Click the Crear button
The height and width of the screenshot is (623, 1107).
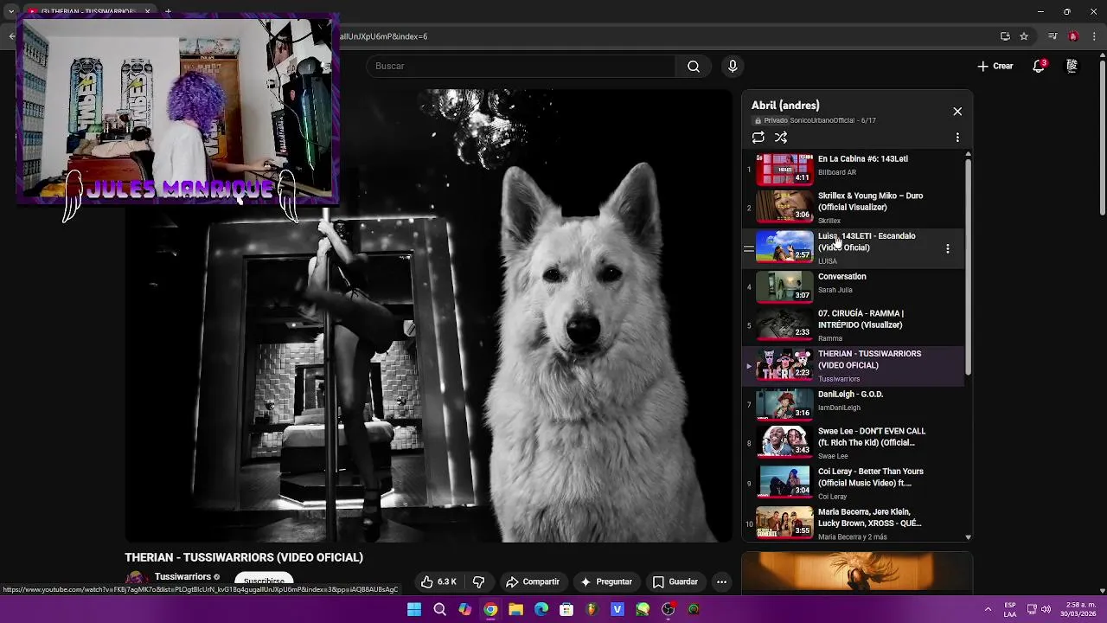pos(995,67)
